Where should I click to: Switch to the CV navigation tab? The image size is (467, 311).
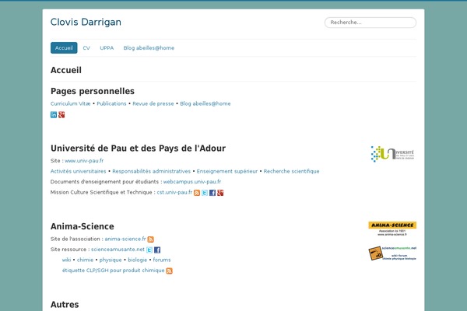[86, 48]
